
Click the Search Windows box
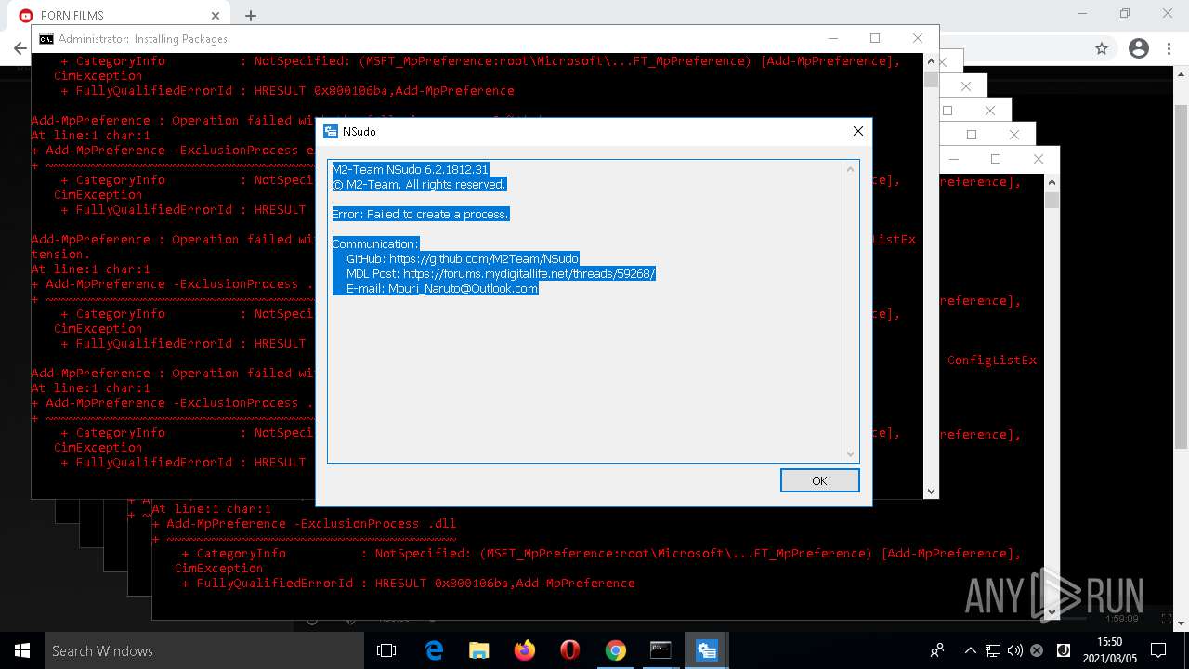pyautogui.click(x=204, y=650)
